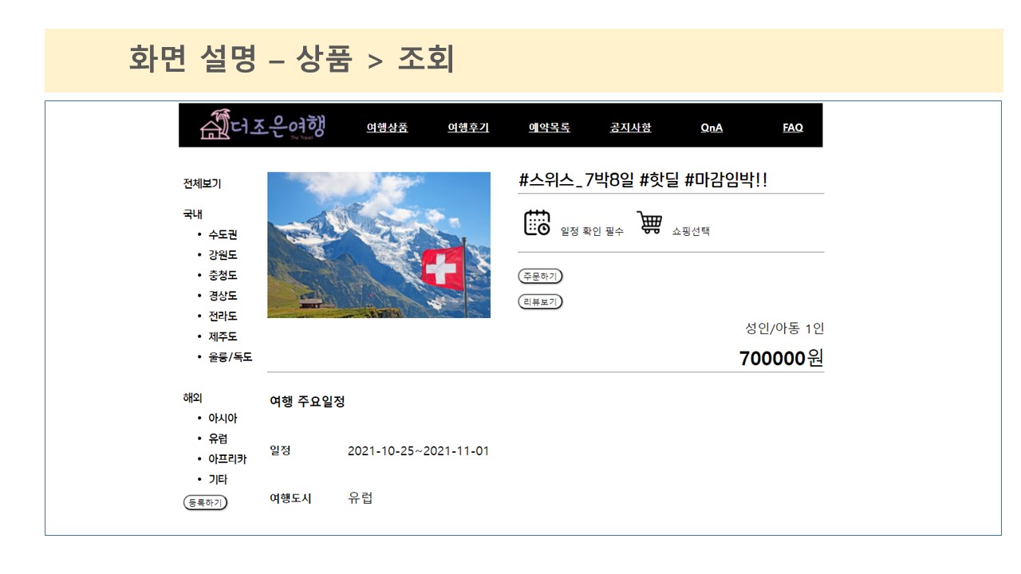Select 경상도 region
The width and height of the screenshot is (1021, 574).
click(223, 296)
